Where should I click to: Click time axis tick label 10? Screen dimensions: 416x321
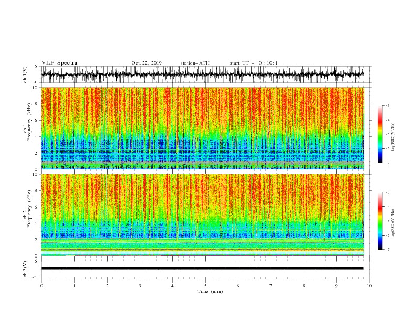pos(369,286)
